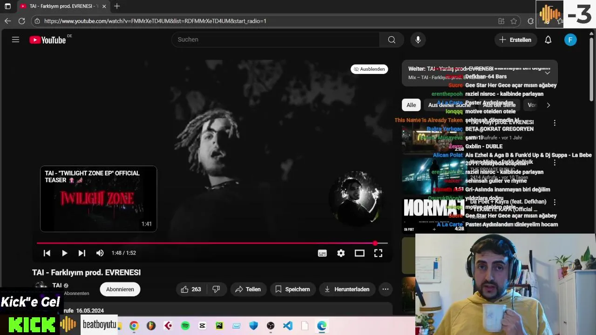The height and width of the screenshot is (335, 596).
Task: Play the paused video
Action: coord(64,253)
